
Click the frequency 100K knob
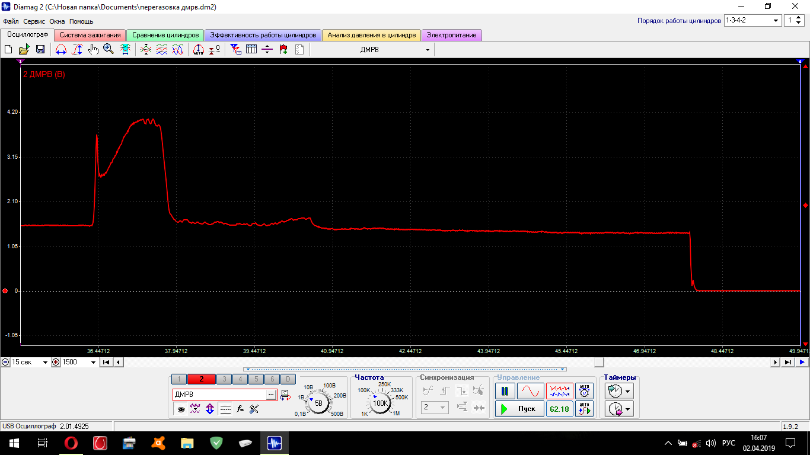[x=380, y=403]
